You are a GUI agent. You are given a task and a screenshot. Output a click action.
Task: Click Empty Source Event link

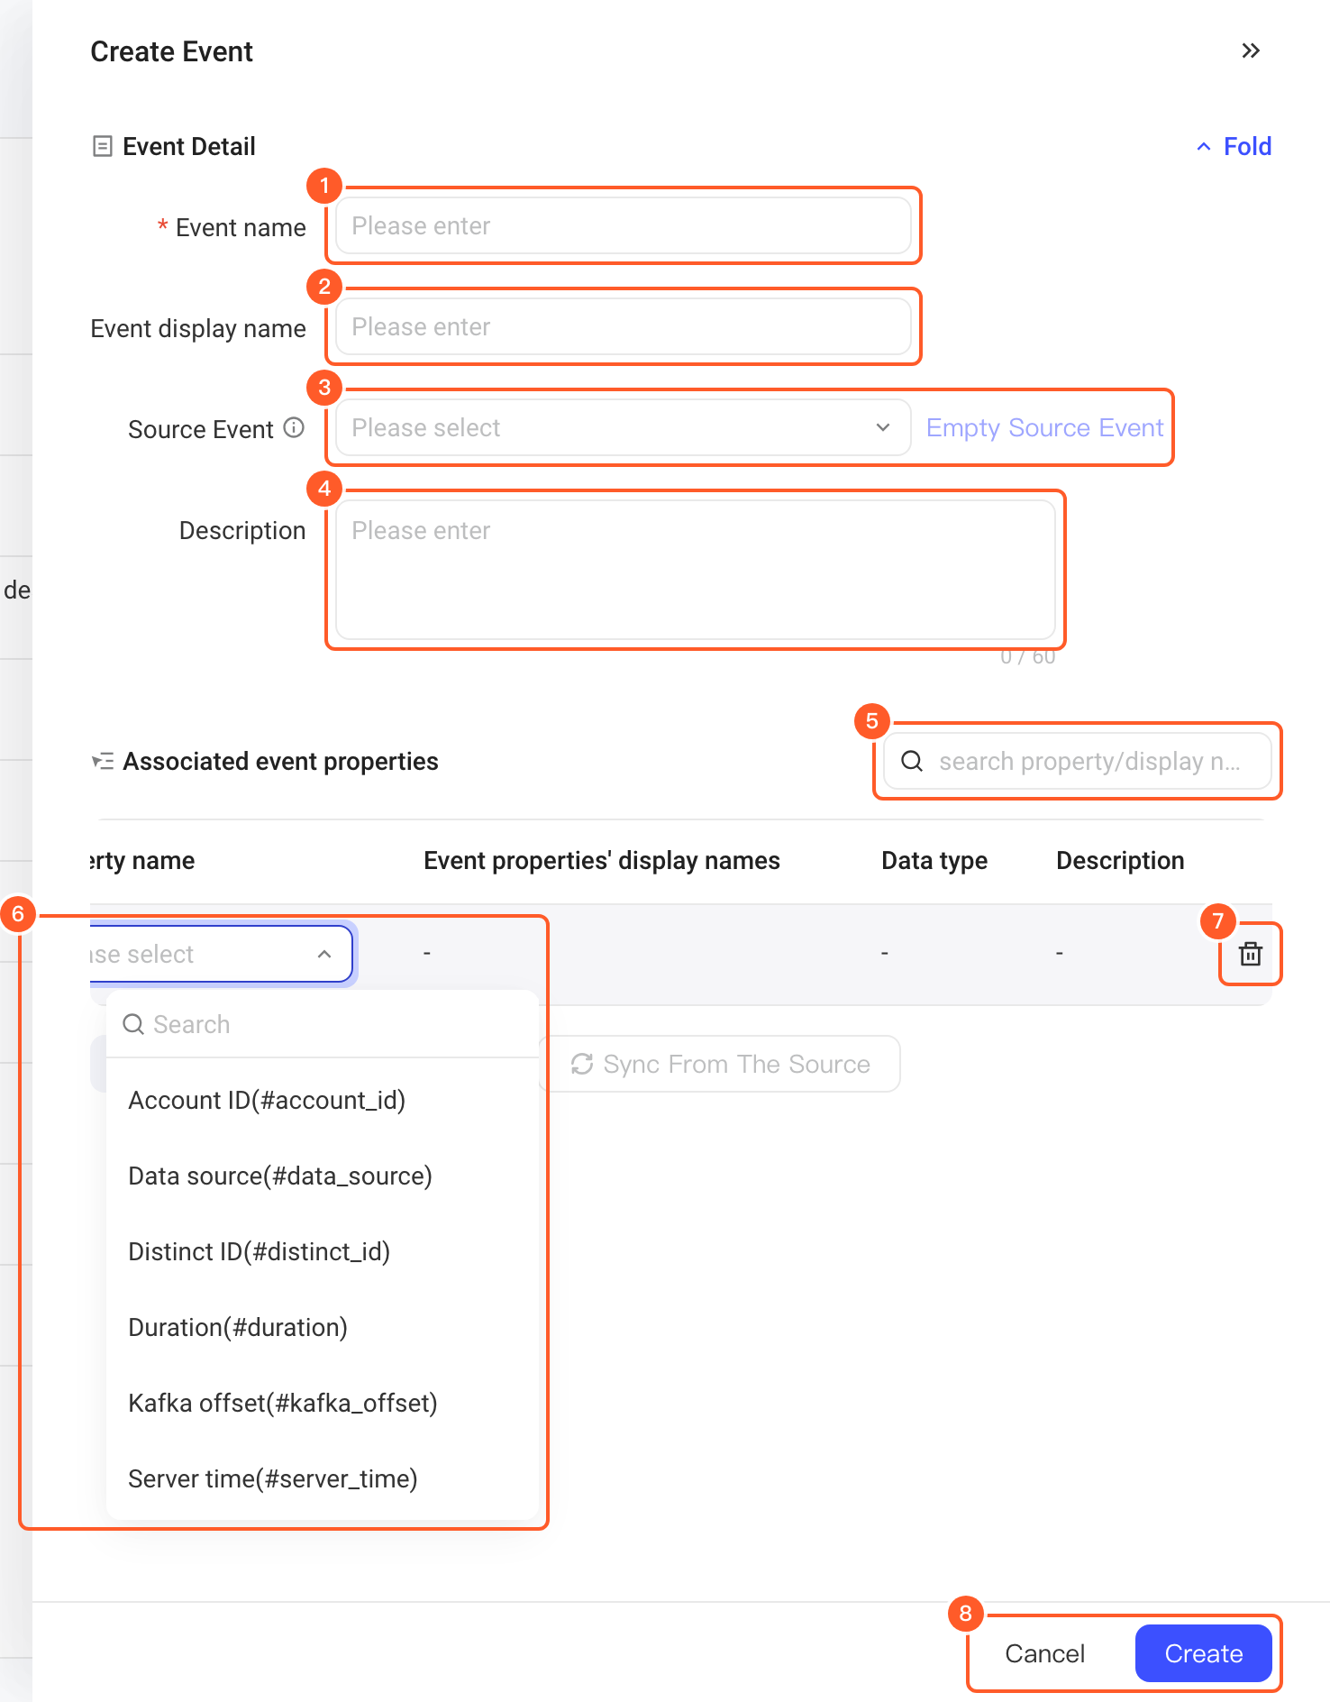1045,427
